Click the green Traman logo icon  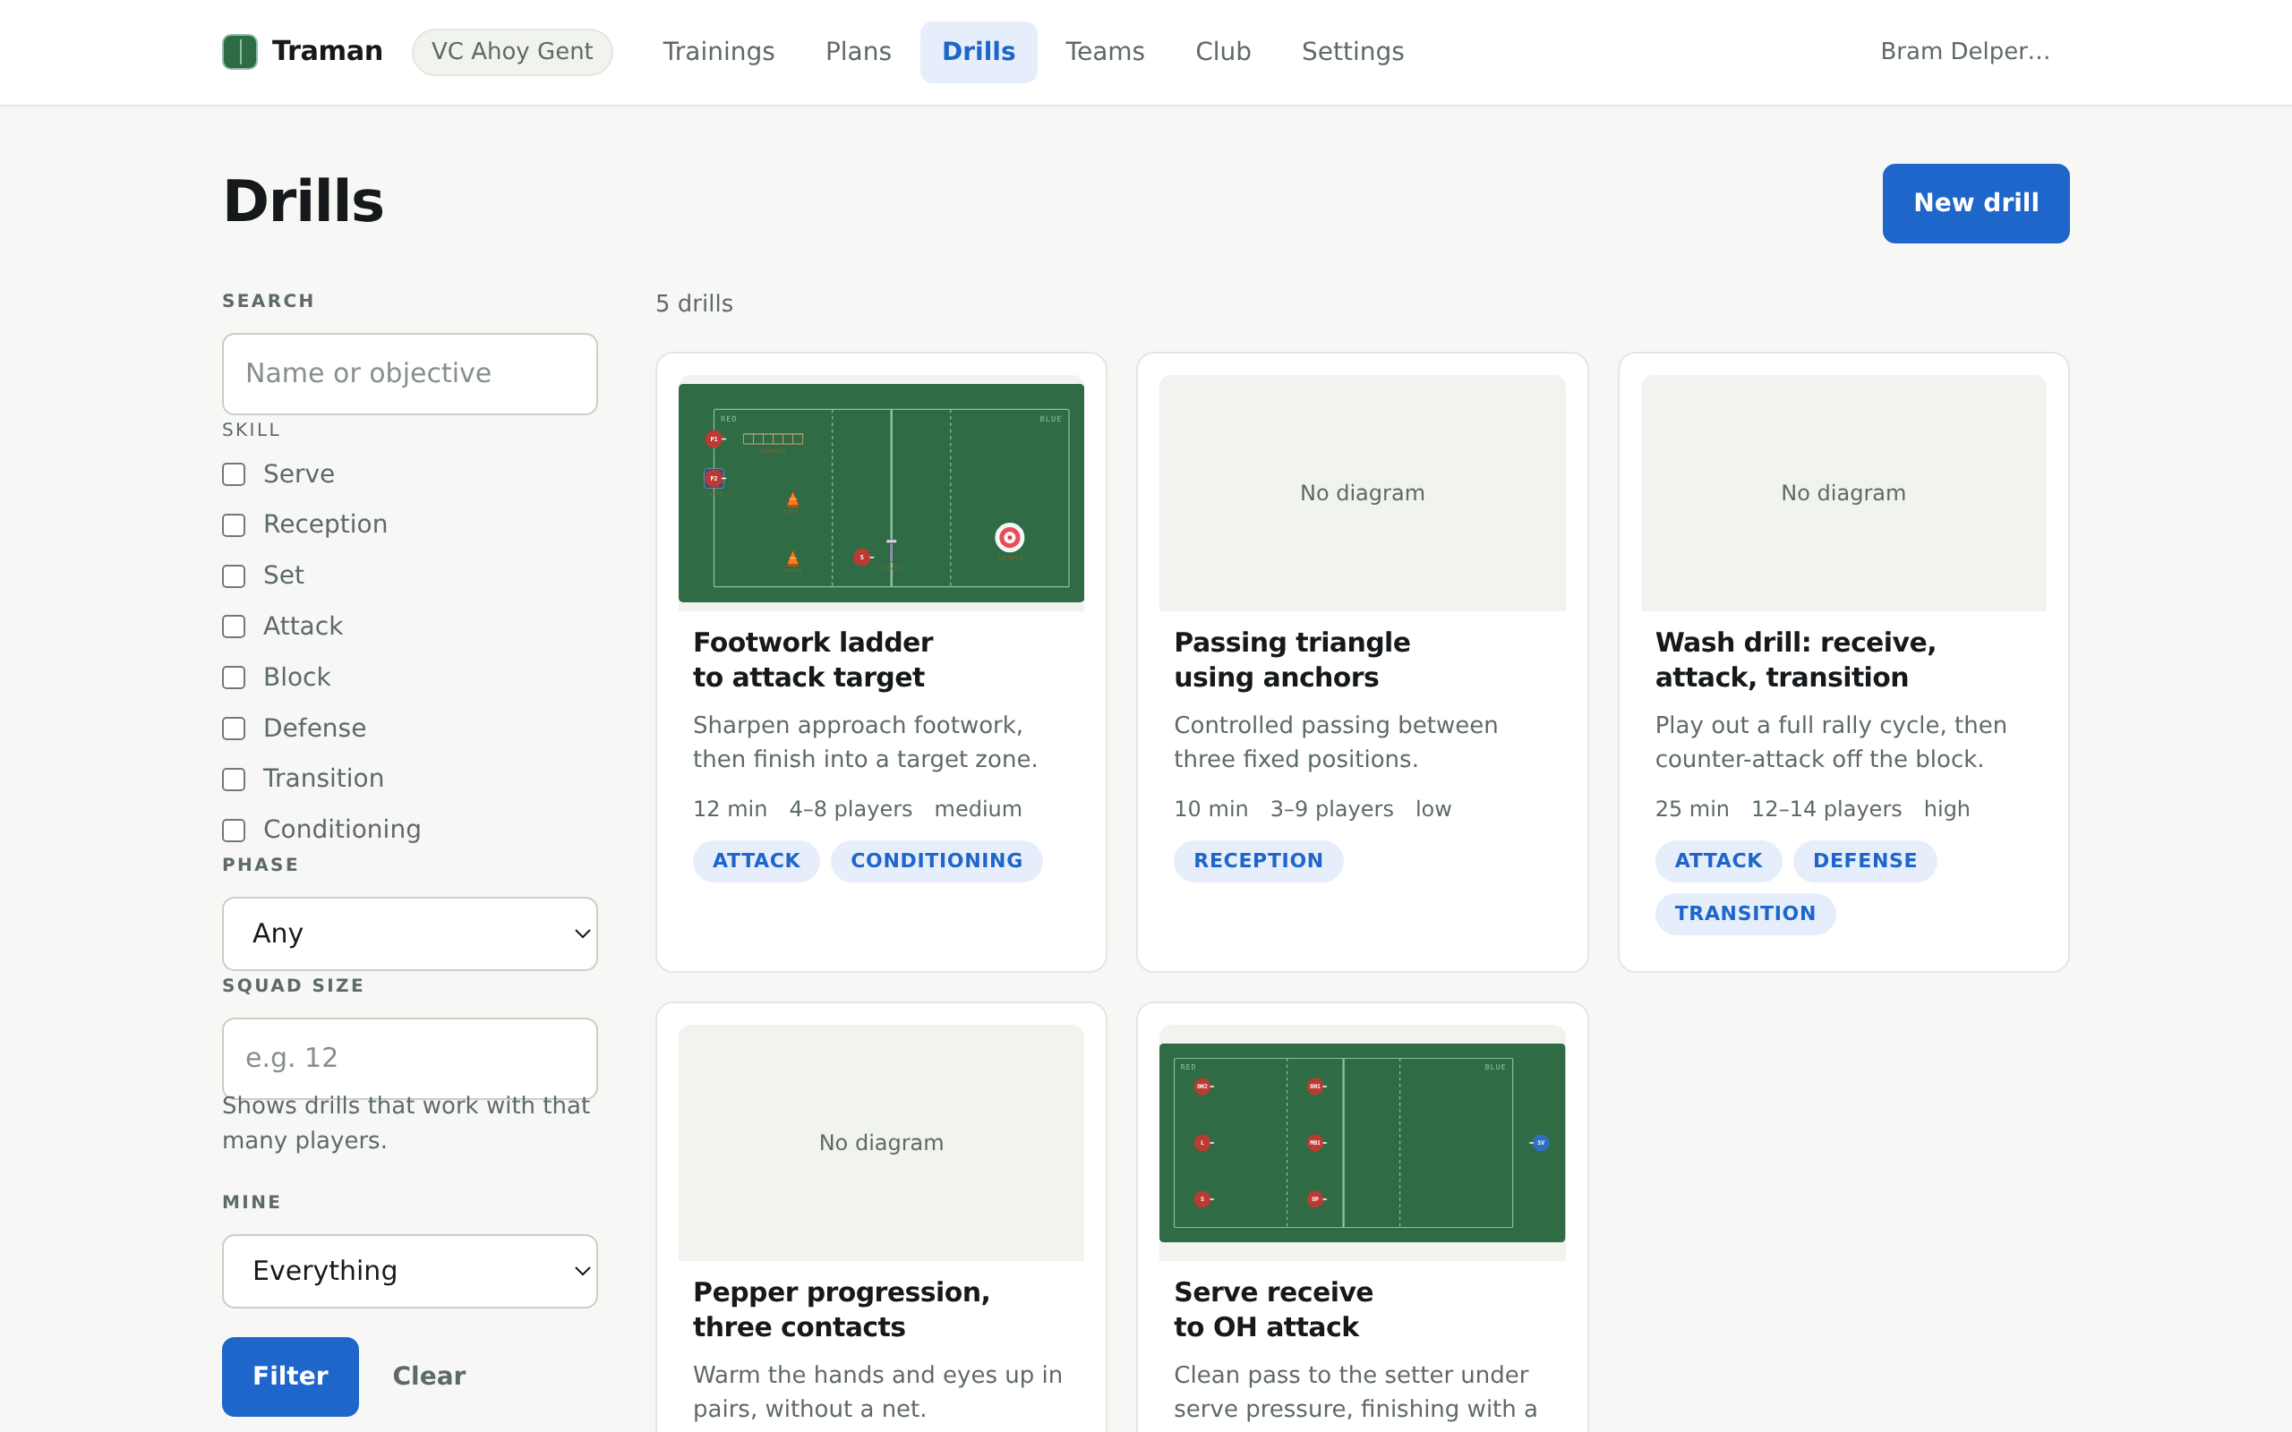pyautogui.click(x=240, y=51)
